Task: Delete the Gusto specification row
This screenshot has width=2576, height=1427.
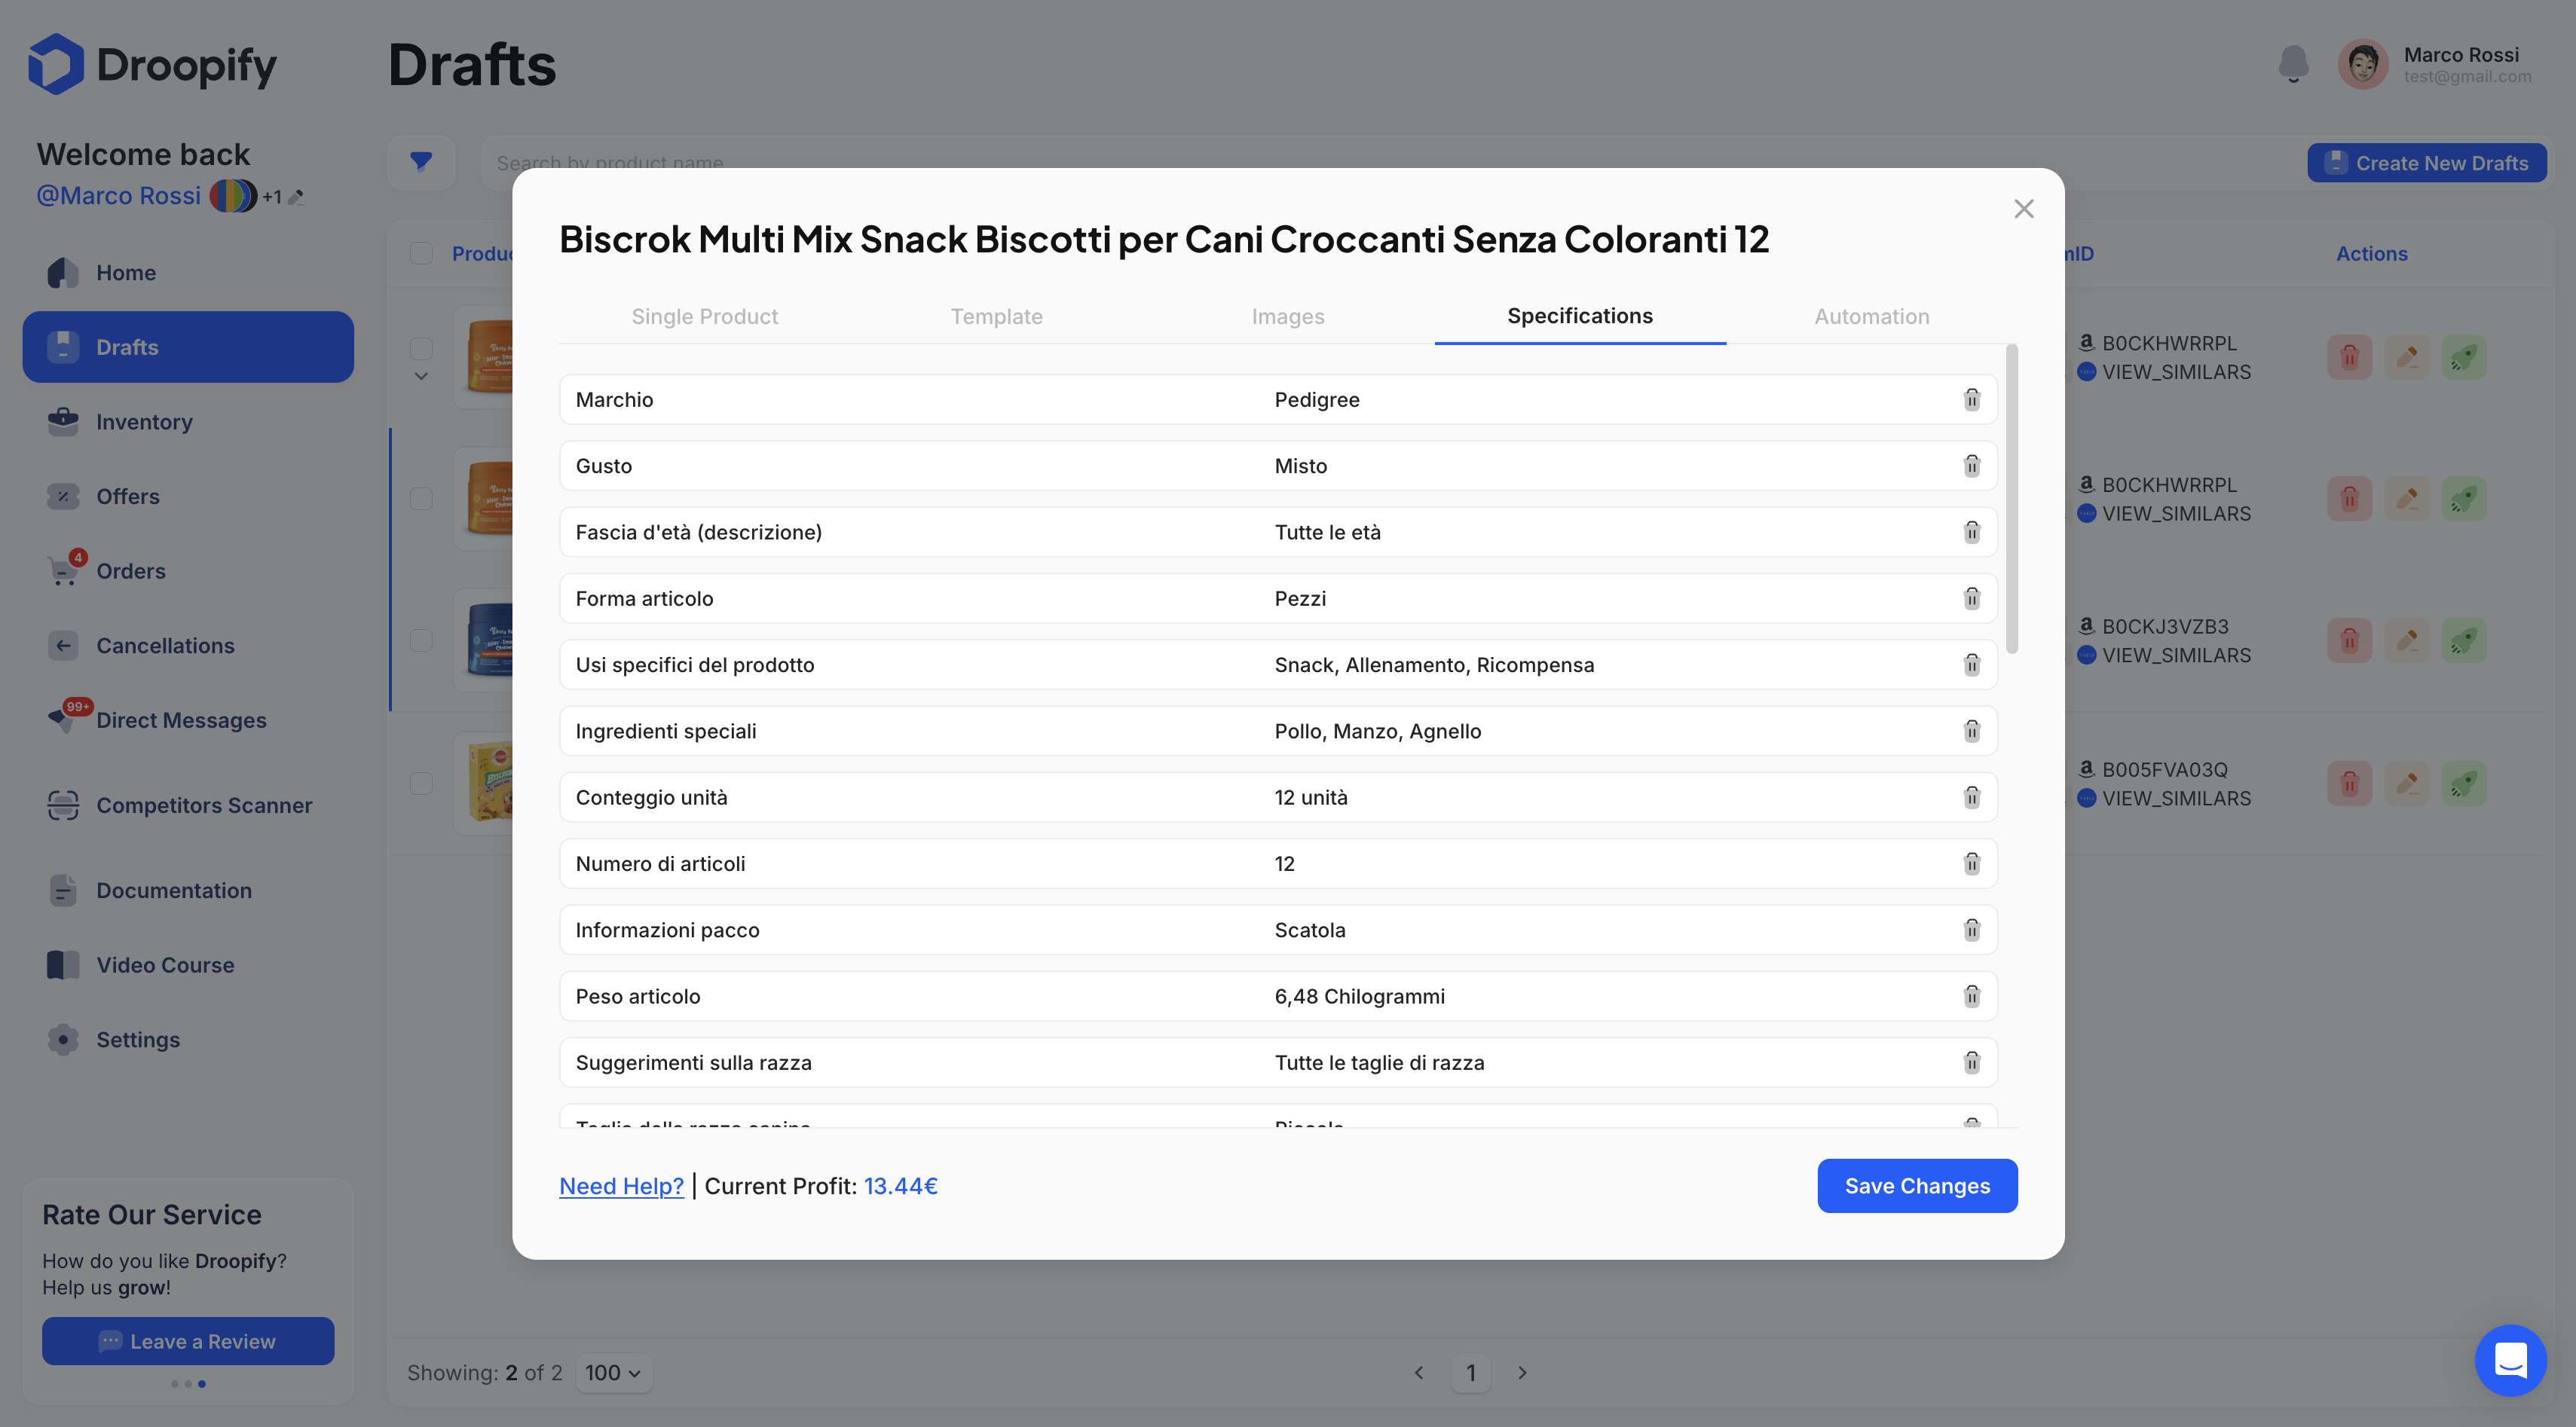Action: tap(1971, 466)
